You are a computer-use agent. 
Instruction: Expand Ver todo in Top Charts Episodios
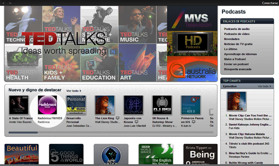264,86
